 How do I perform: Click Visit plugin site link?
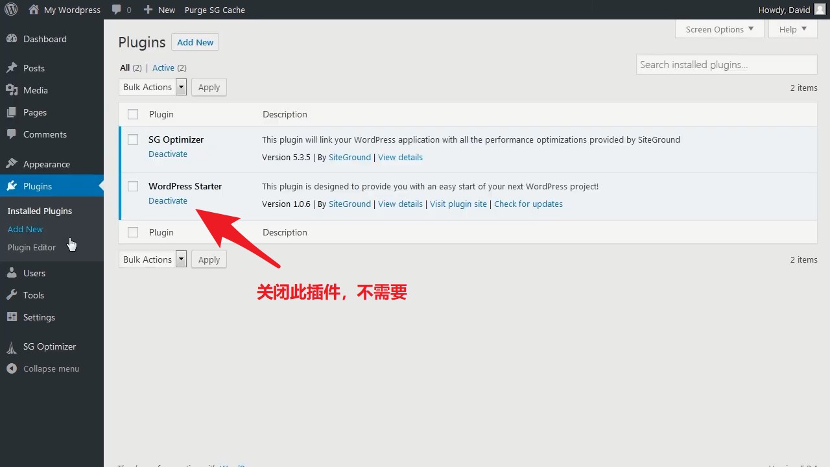tap(458, 204)
